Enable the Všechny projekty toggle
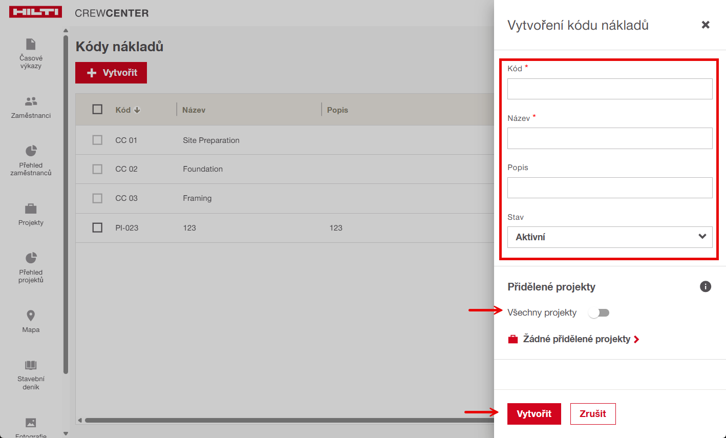 [599, 313]
